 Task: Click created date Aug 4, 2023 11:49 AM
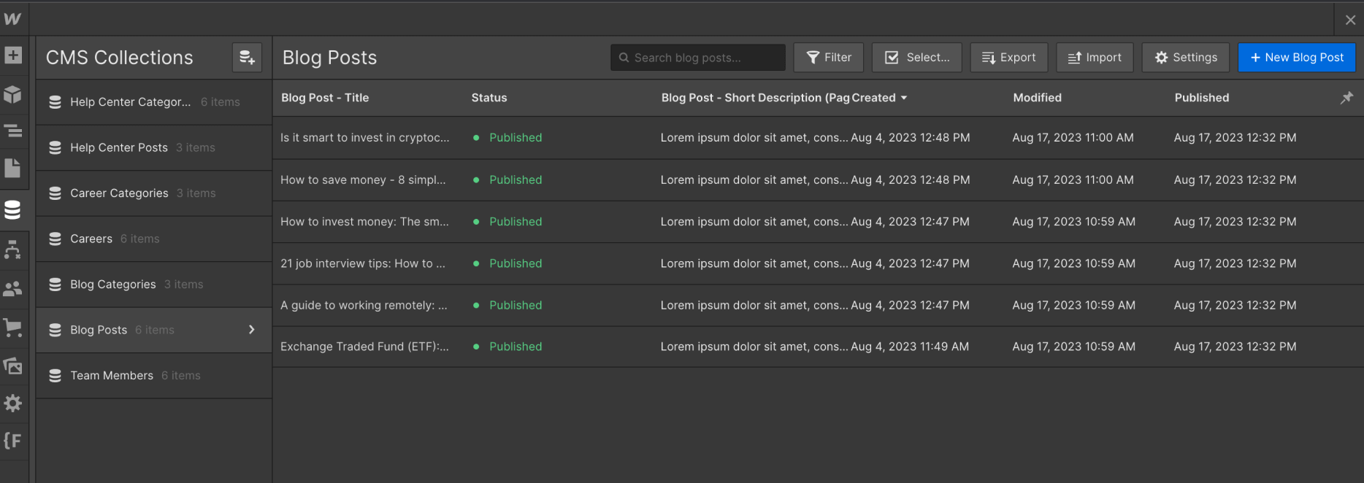910,347
